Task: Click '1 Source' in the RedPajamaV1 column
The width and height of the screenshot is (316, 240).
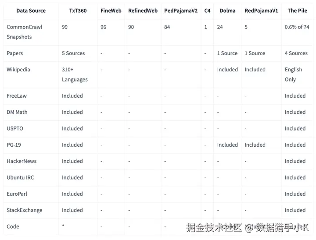Action: click(x=255, y=53)
